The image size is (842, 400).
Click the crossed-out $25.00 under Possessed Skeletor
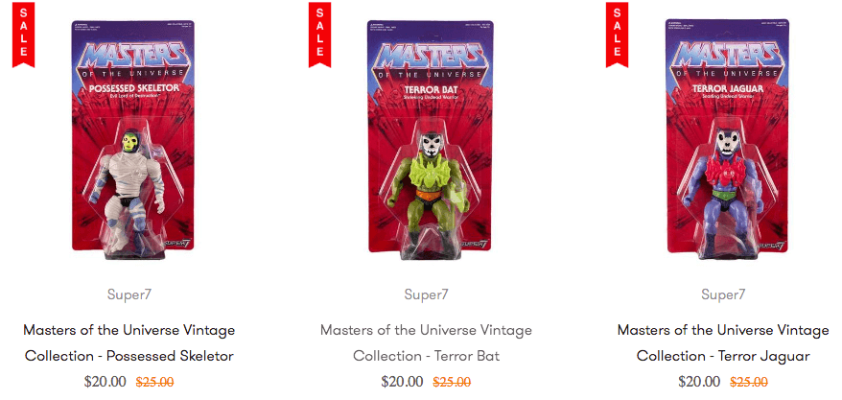[x=154, y=382]
